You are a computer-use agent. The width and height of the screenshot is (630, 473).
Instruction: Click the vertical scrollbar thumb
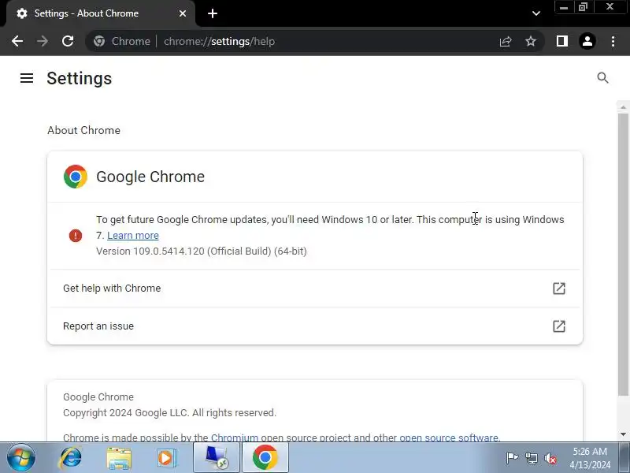coord(623,253)
